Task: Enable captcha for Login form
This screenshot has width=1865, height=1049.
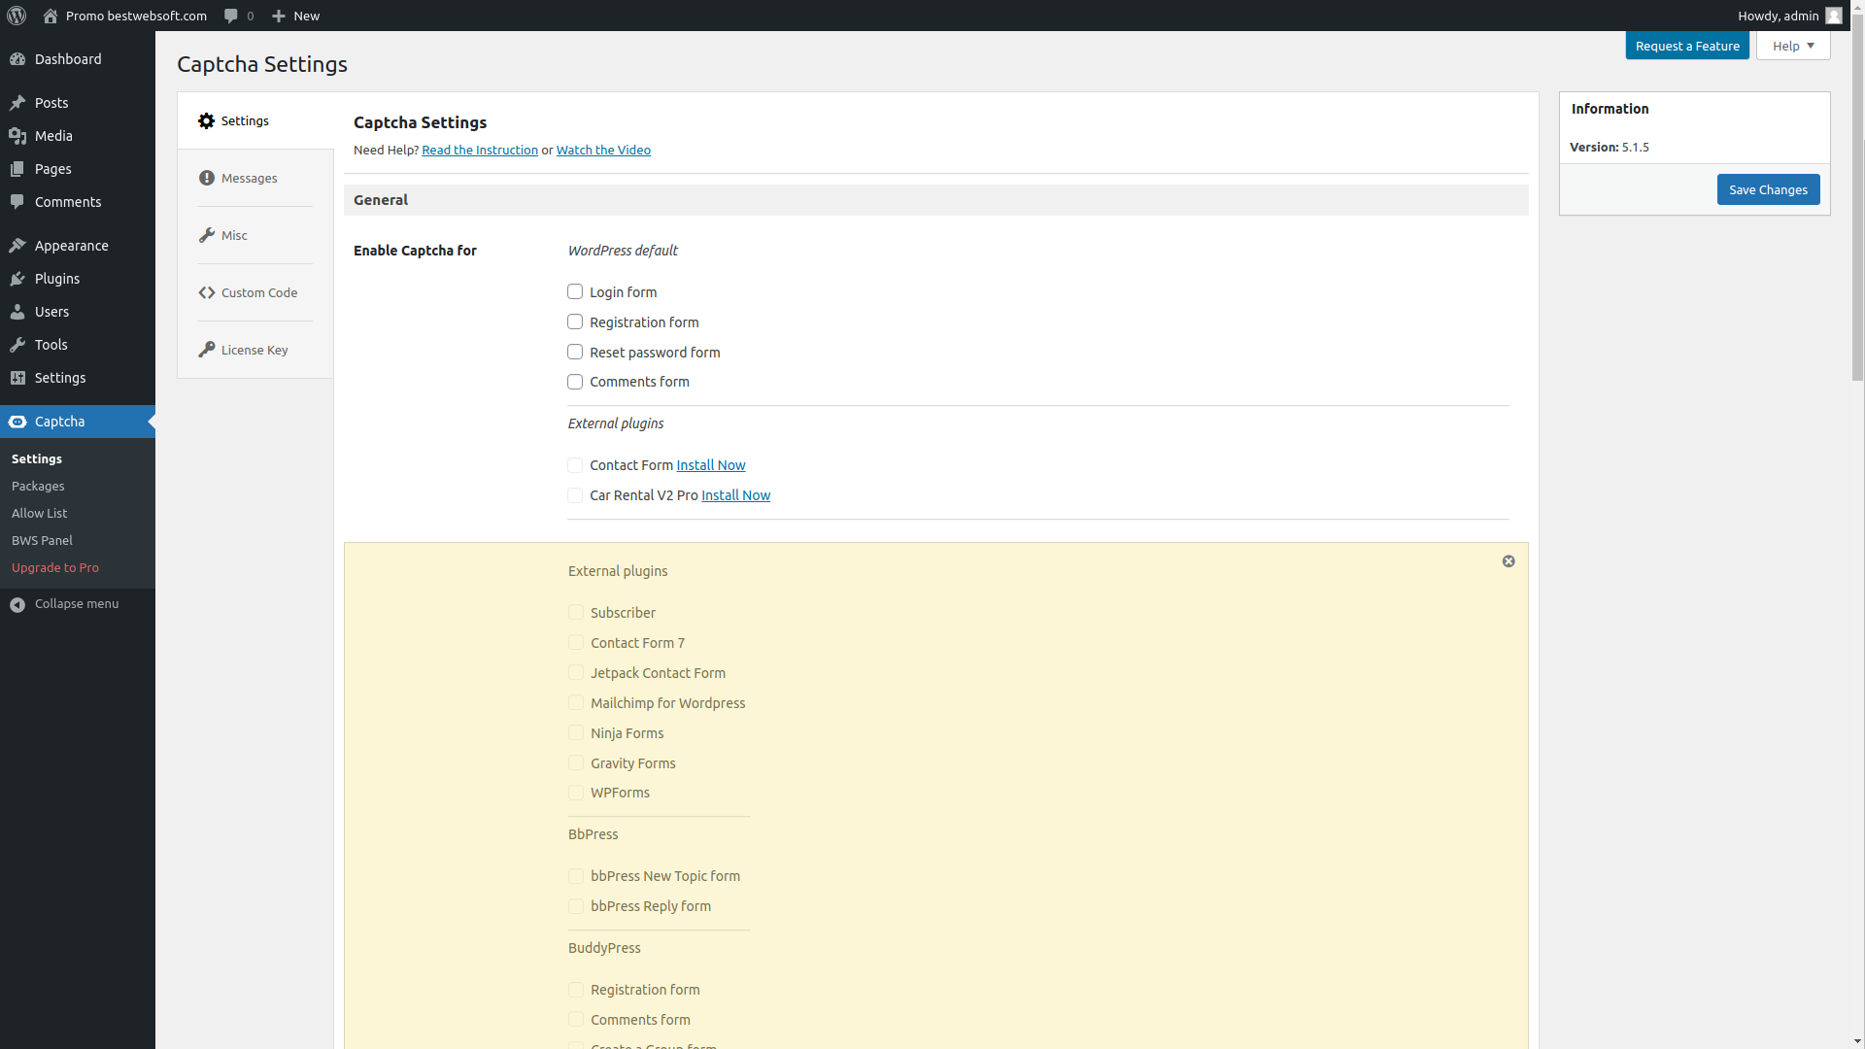Action: click(575, 291)
